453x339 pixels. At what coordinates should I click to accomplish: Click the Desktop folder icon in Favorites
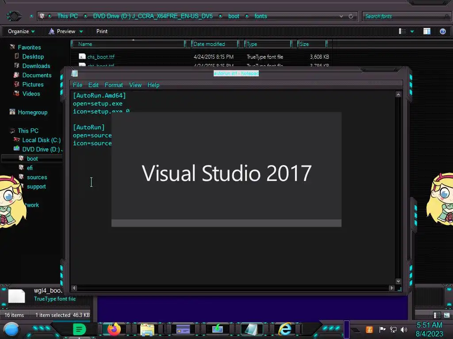click(x=17, y=56)
